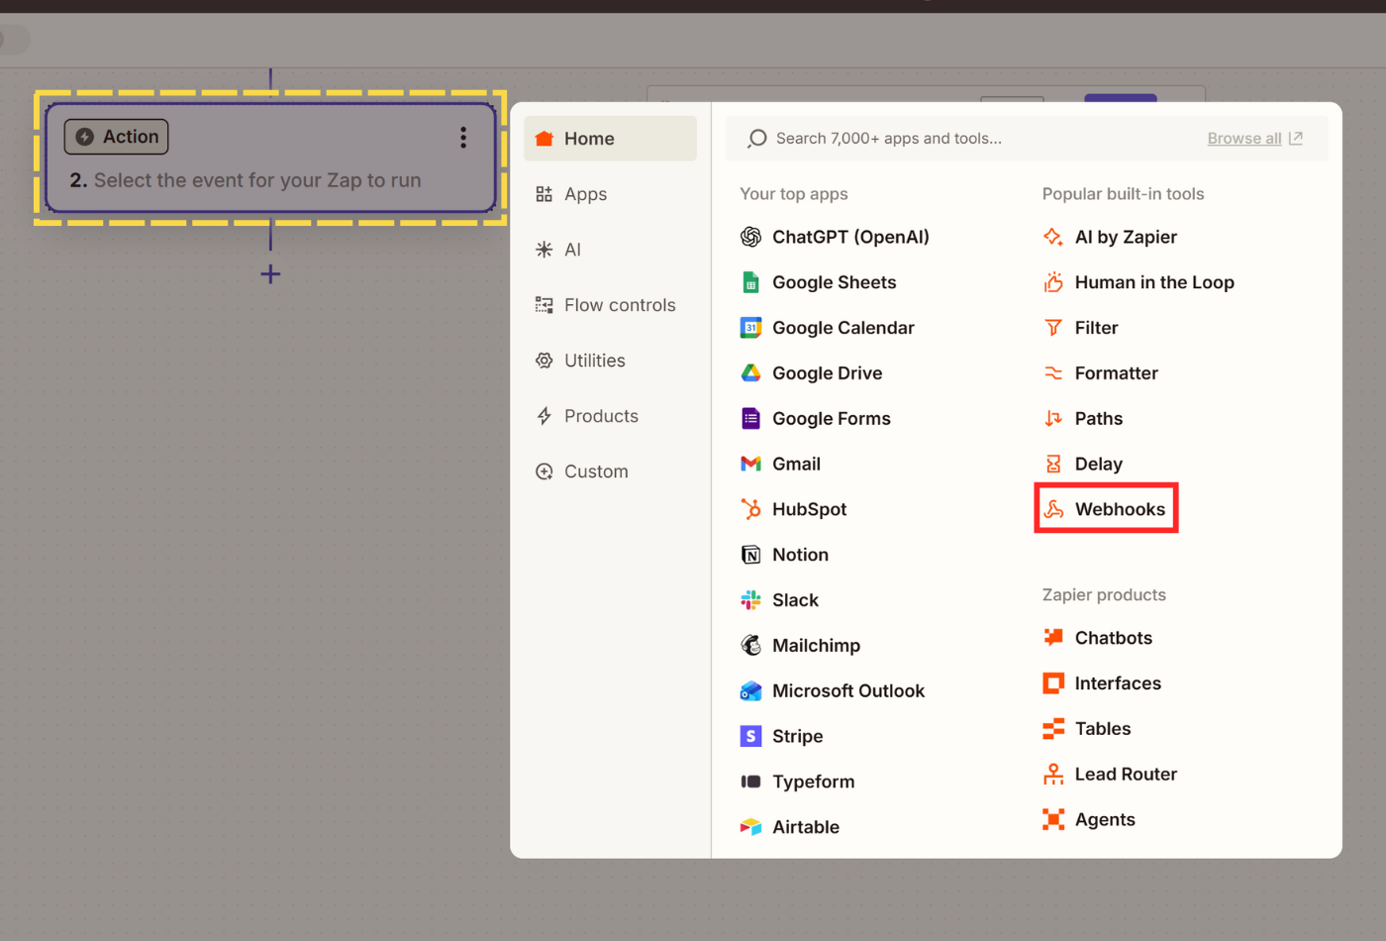Open the Action step three-dot menu

462,138
